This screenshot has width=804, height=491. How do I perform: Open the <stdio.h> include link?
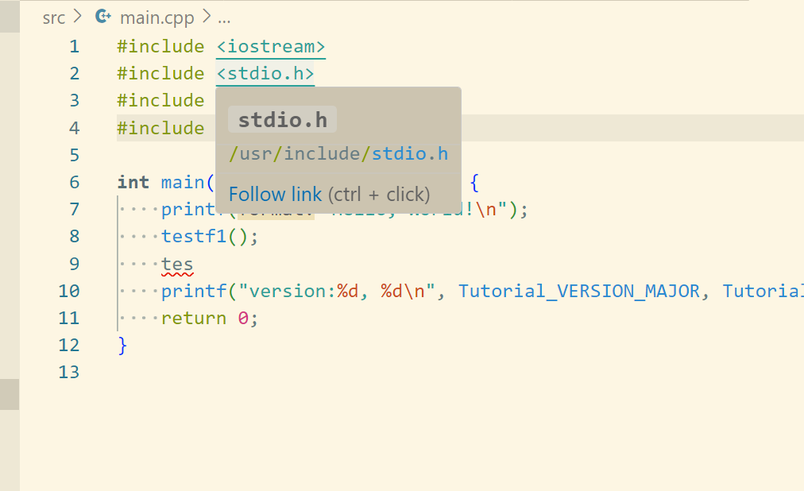click(265, 72)
